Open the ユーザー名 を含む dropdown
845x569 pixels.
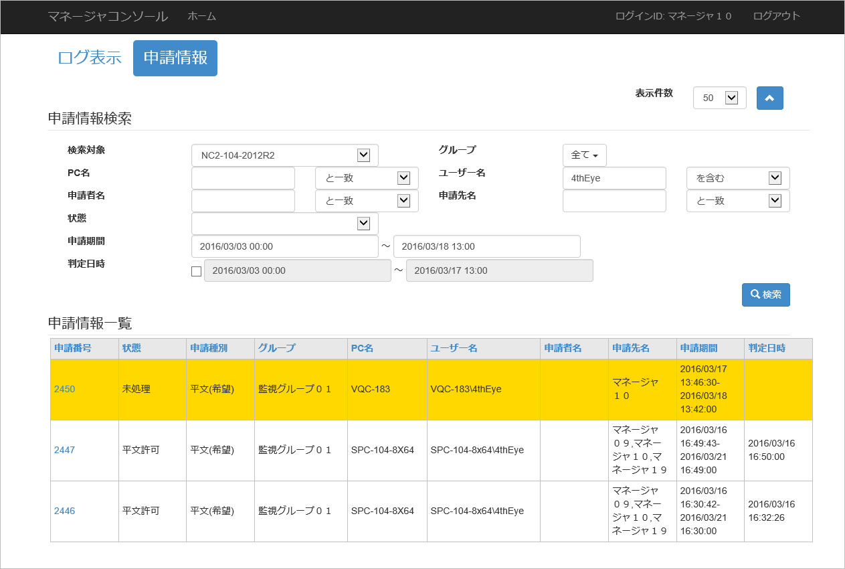(738, 178)
